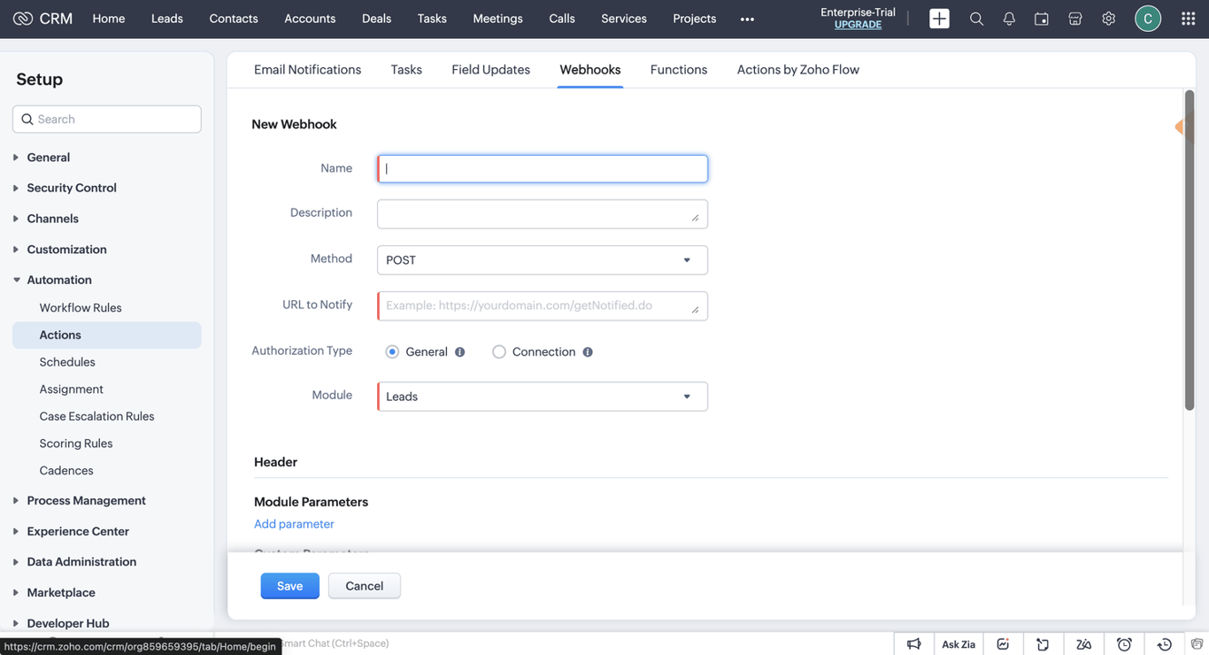Go to the Deals module
The width and height of the screenshot is (1209, 655).
pyautogui.click(x=376, y=19)
